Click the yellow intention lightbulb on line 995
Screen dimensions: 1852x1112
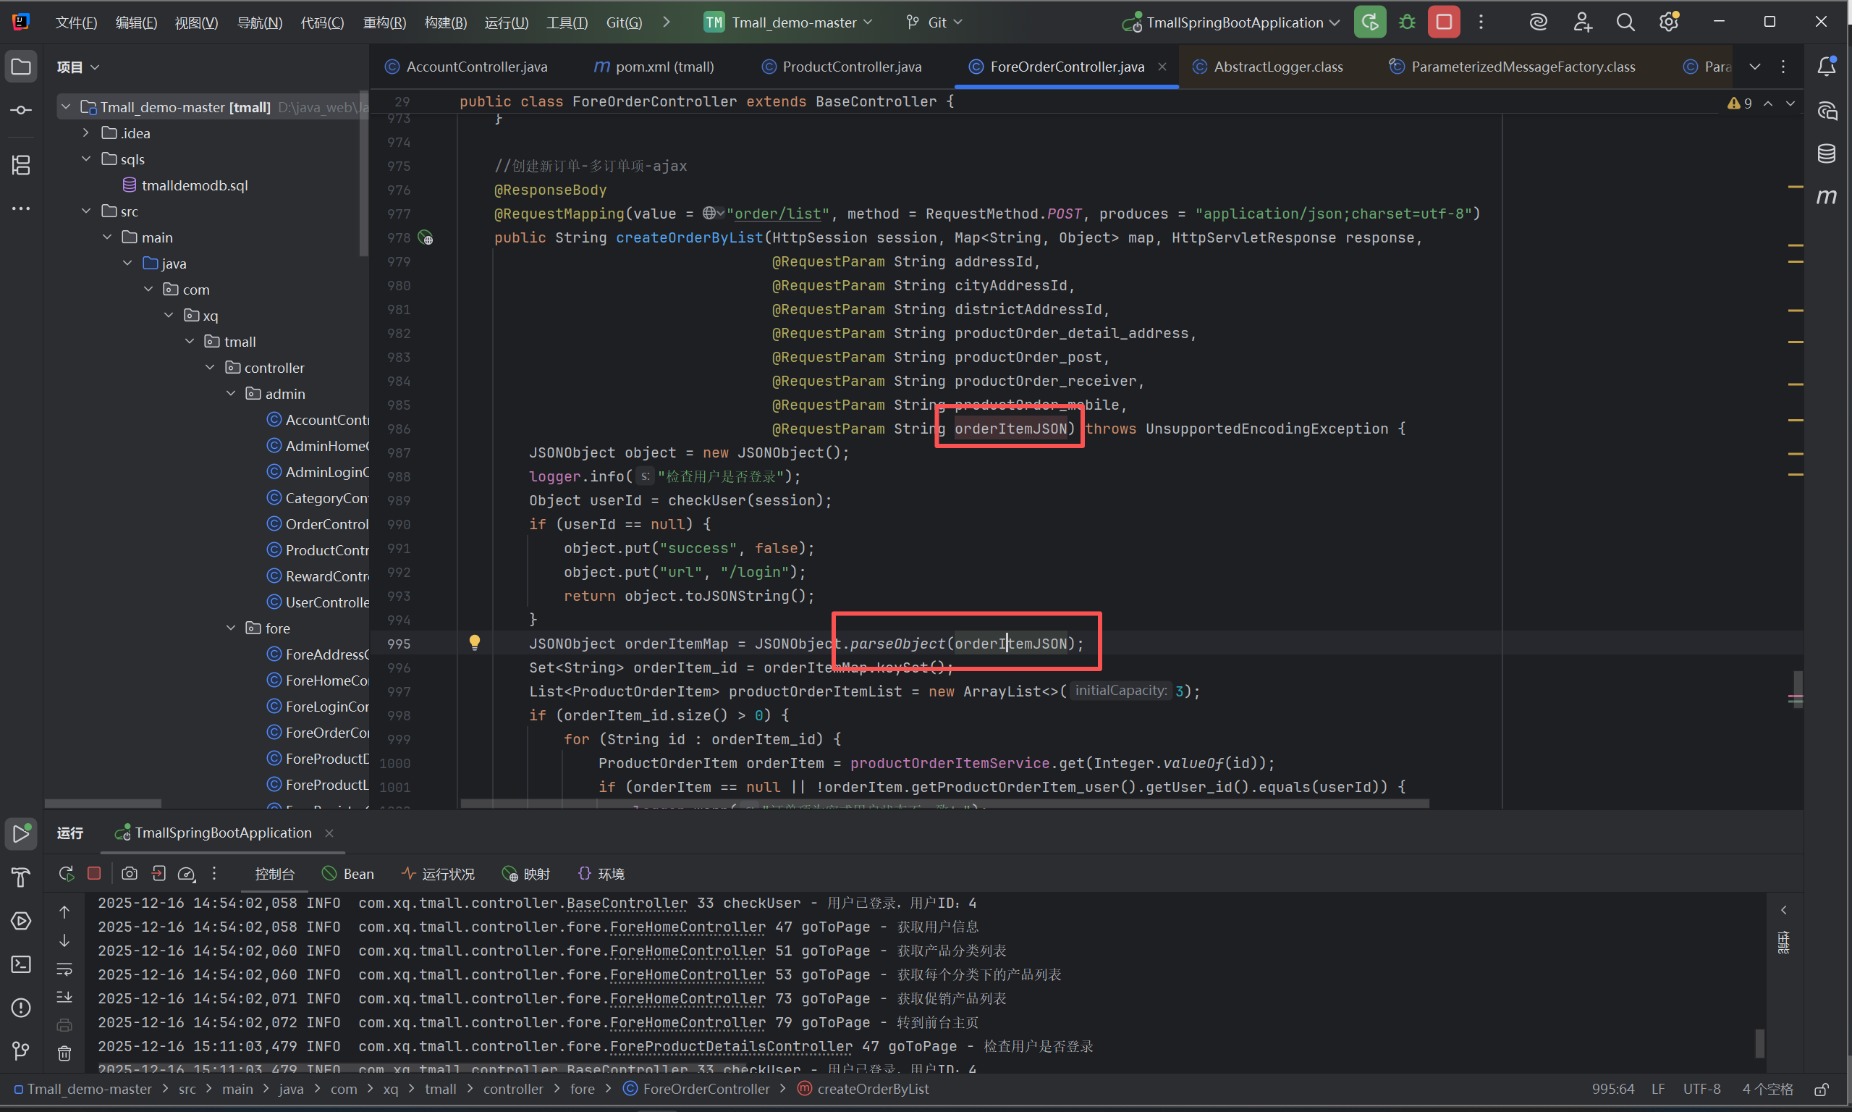pyautogui.click(x=474, y=642)
